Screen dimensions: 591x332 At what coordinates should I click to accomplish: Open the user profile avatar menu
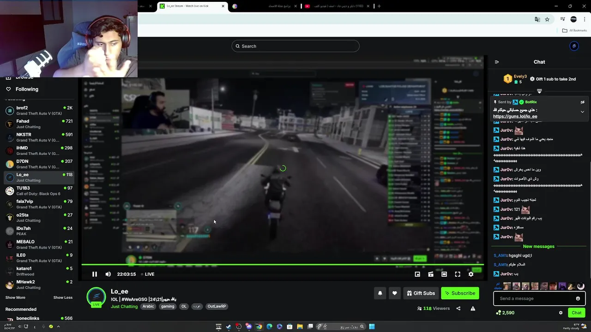tap(574, 46)
